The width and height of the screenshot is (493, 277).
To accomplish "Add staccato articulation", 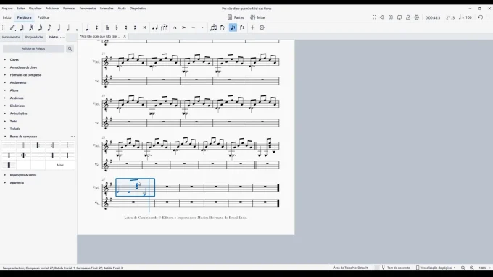I will click(x=202, y=27).
